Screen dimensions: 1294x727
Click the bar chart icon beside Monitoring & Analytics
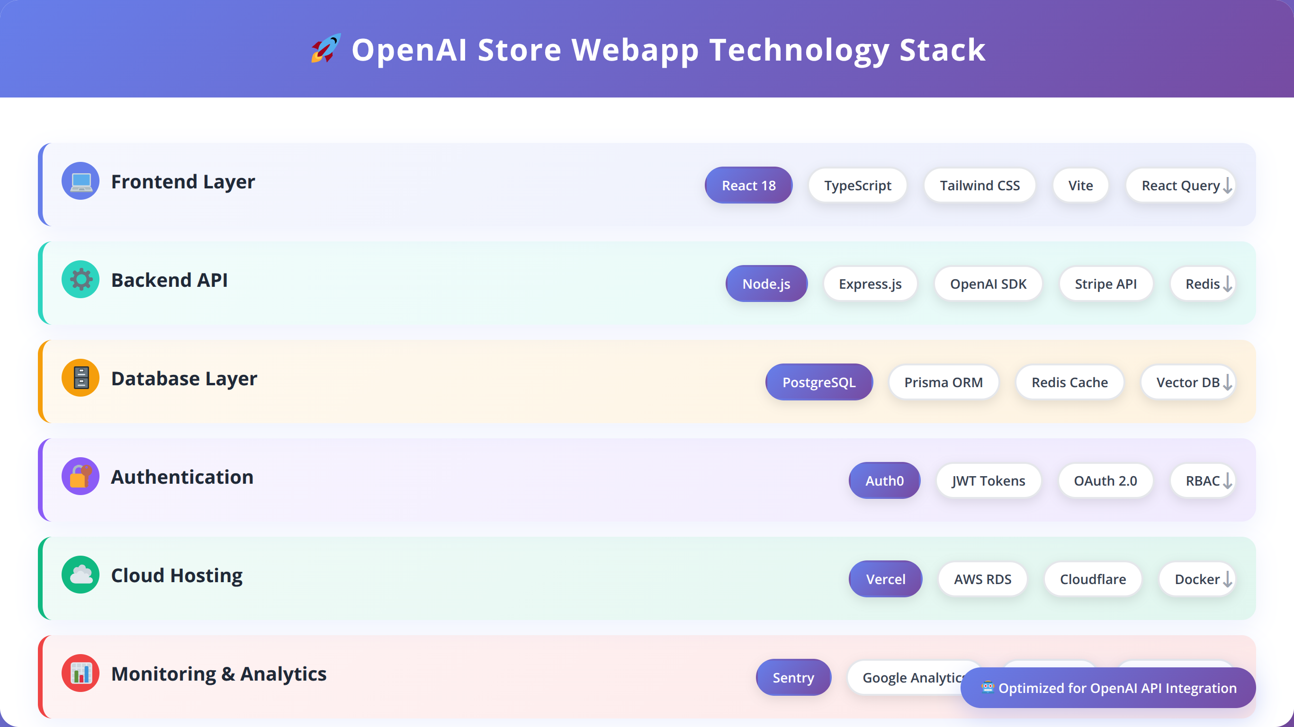[81, 673]
